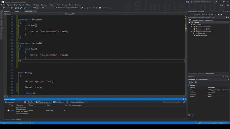Click Properties panel Categorized icon
Image resolution: width=230 pixels, height=129 pixels.
click(189, 82)
